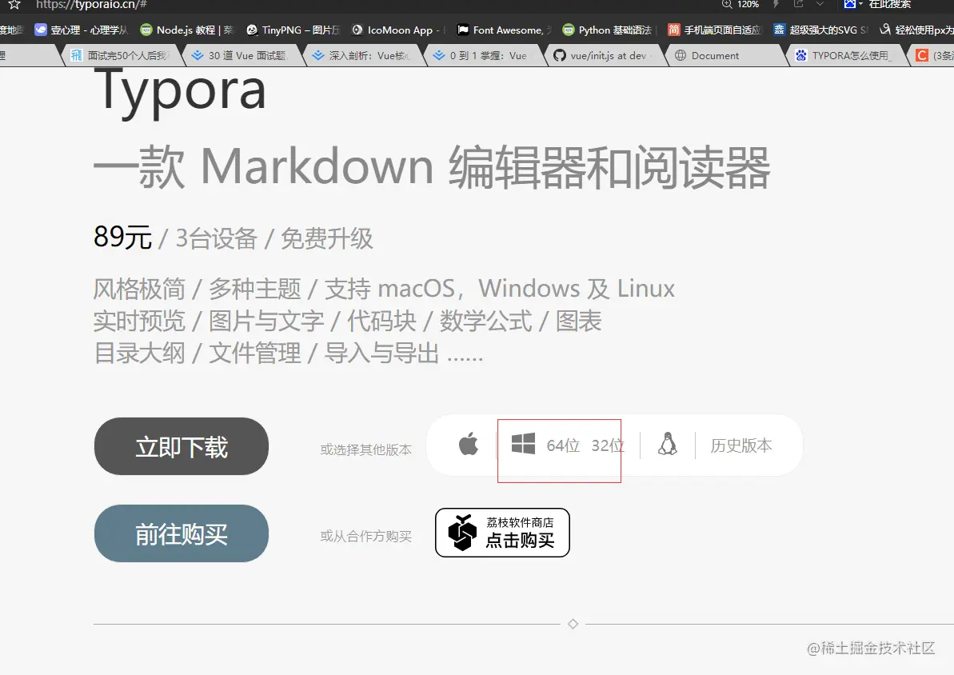Switch to vue/init.js at dev tab

[x=603, y=55]
